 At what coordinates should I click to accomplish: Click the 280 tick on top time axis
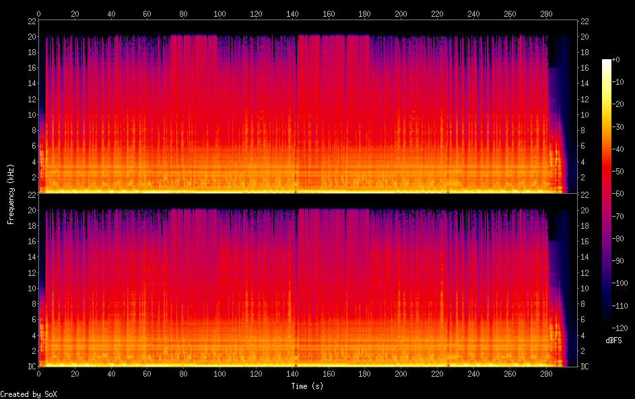tap(546, 13)
